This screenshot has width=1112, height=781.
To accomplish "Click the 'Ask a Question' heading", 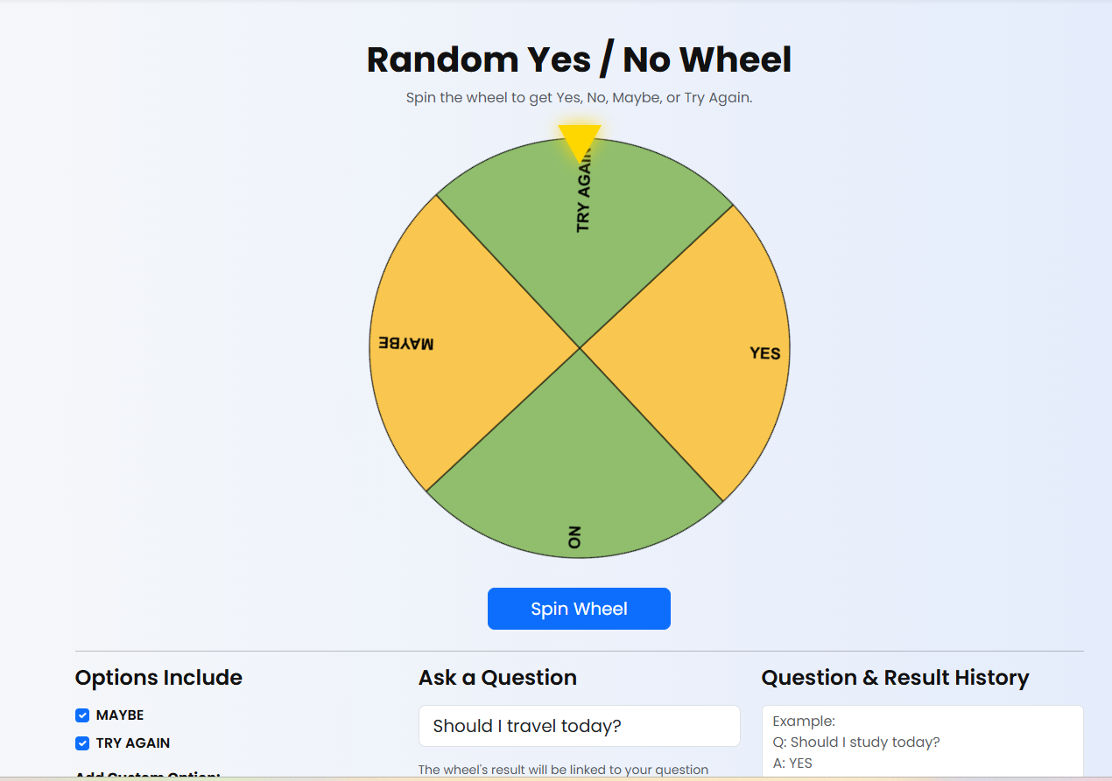I will point(497,677).
